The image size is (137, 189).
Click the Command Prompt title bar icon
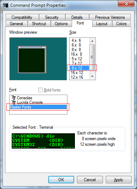pyautogui.click(x=5, y=5)
